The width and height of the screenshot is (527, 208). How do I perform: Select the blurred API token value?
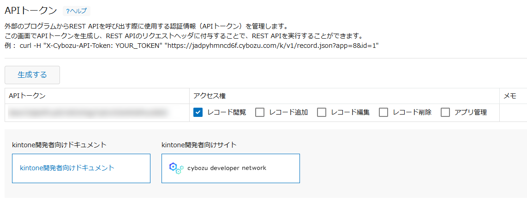click(x=88, y=112)
